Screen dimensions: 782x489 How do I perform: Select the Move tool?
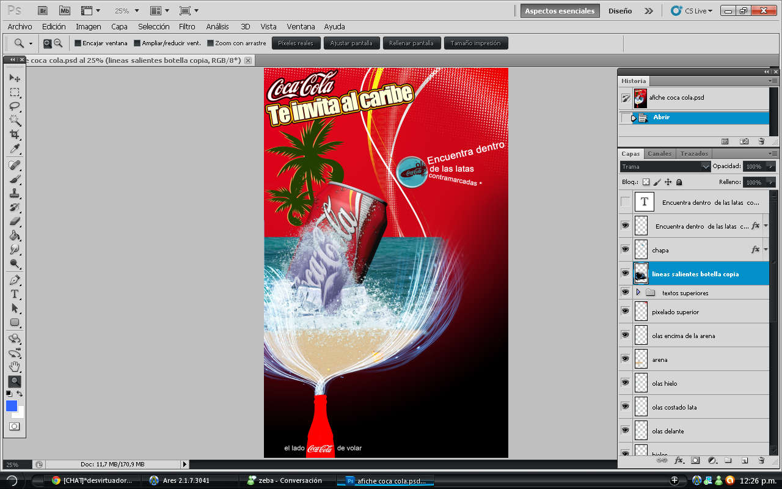15,78
